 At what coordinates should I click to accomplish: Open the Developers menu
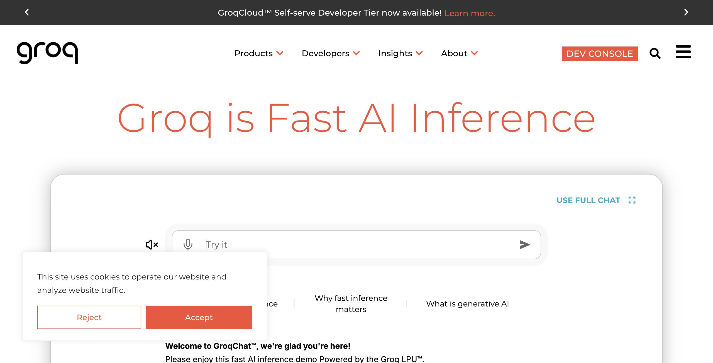[325, 53]
